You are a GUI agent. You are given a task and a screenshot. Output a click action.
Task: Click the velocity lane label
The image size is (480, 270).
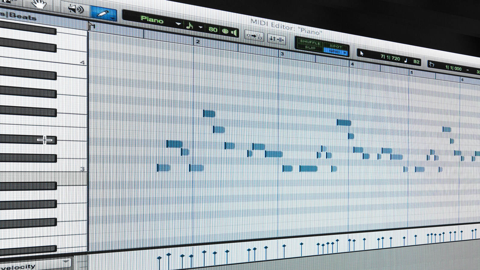point(18,267)
